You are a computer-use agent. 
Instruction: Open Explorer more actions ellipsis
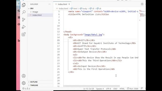click(50, 4)
